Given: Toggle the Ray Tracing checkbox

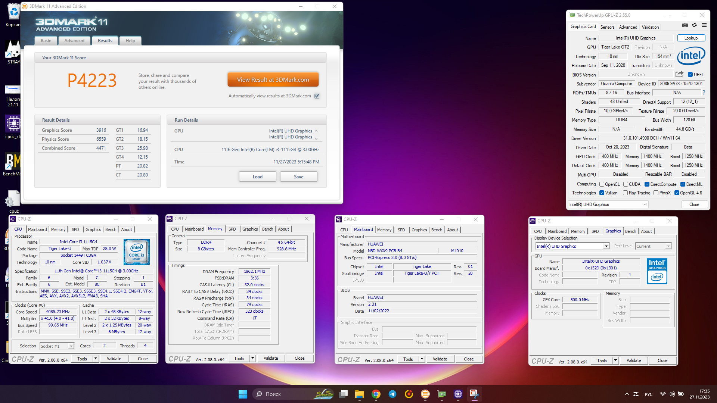Looking at the screenshot, I should pos(625,193).
